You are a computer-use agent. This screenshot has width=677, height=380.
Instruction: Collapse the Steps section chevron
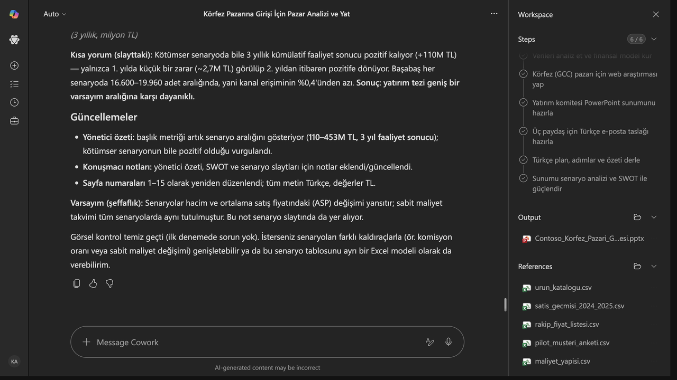(654, 39)
